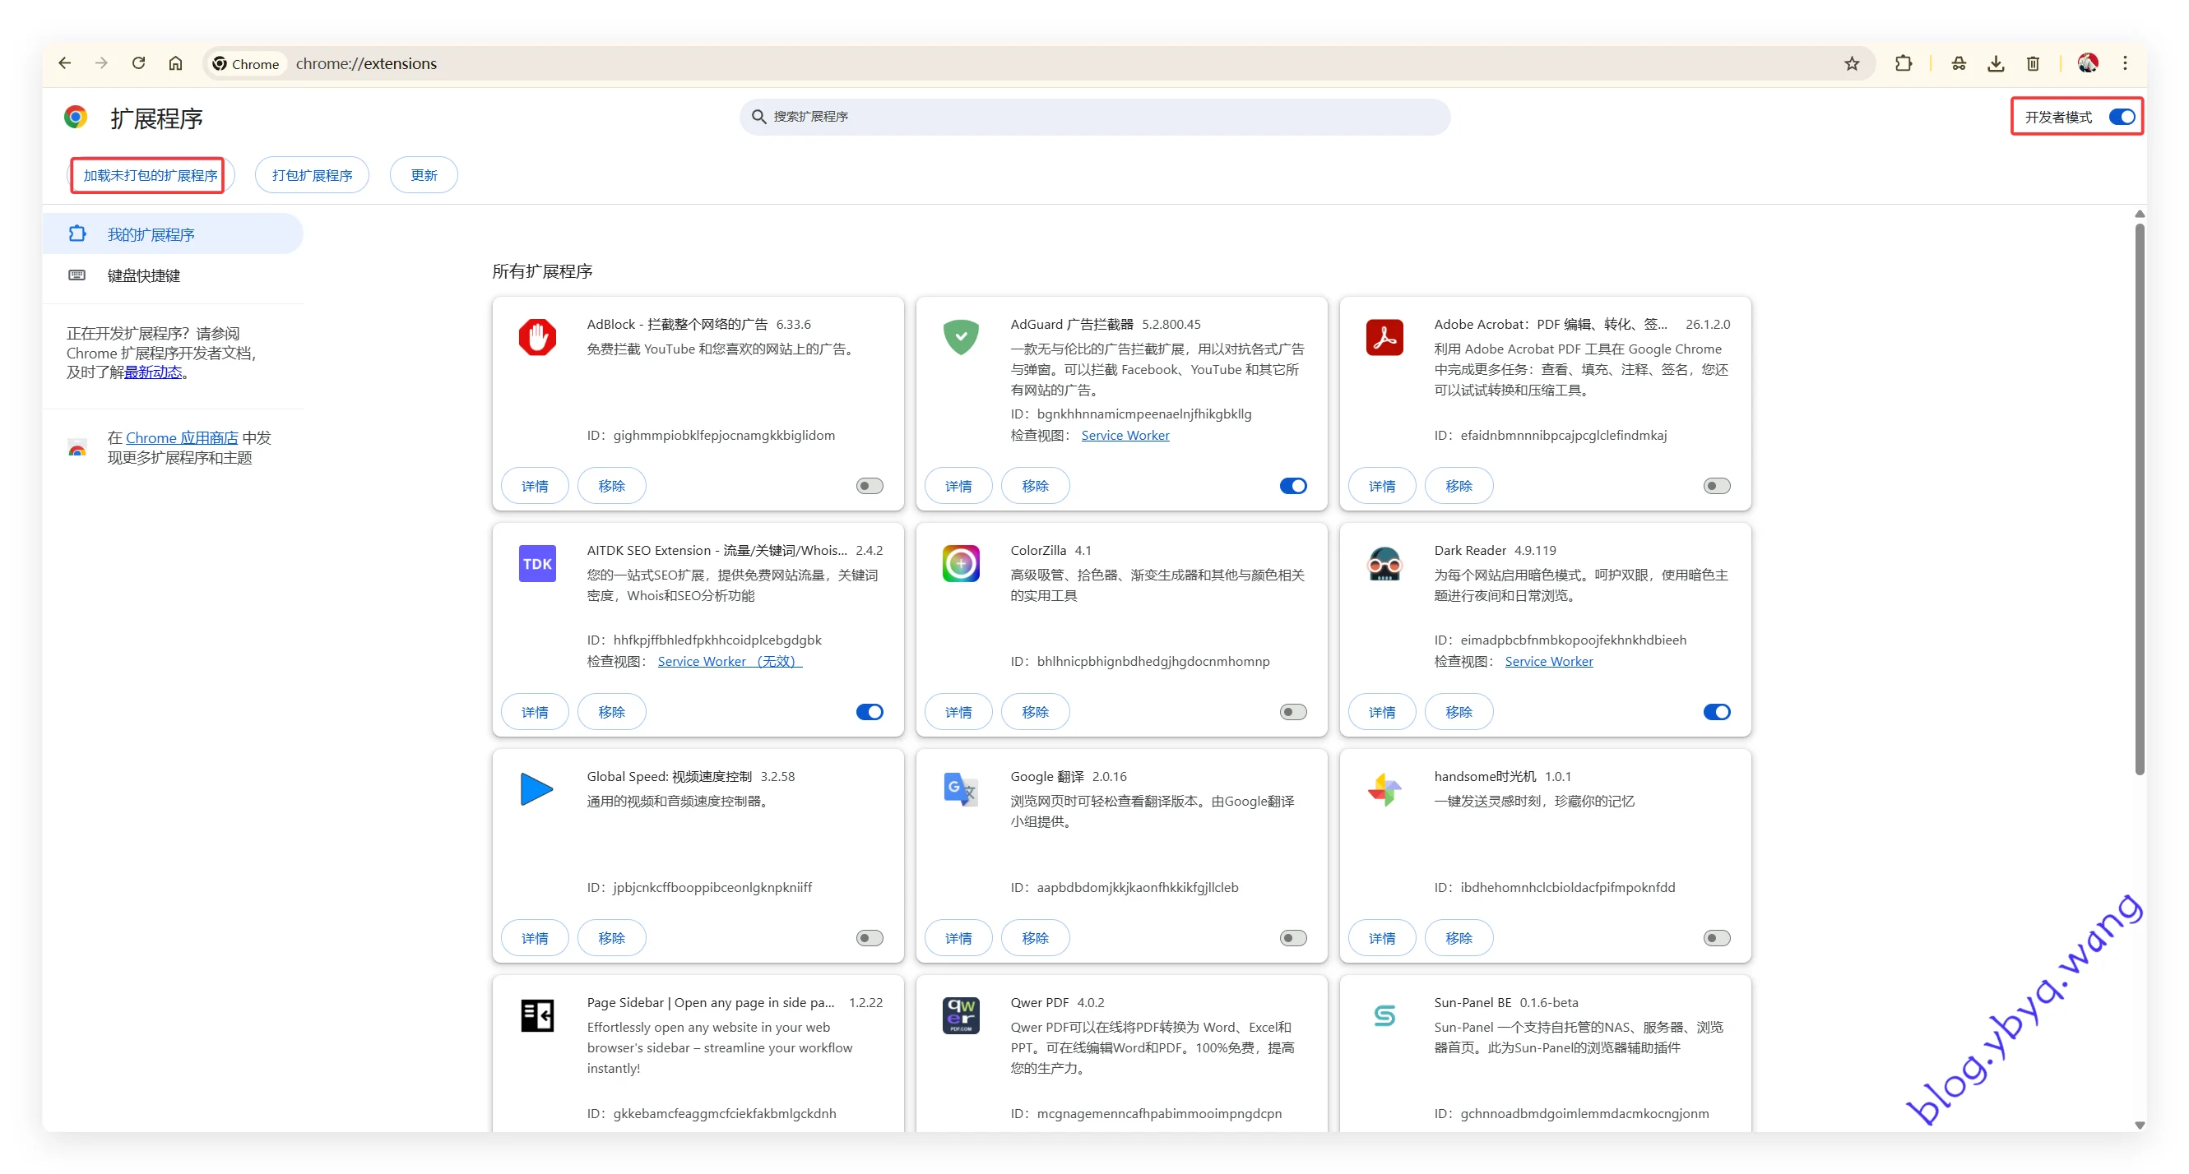Enable the Adobe Acrobat extension toggle
This screenshot has height=1174, width=2189.
pyautogui.click(x=1716, y=486)
